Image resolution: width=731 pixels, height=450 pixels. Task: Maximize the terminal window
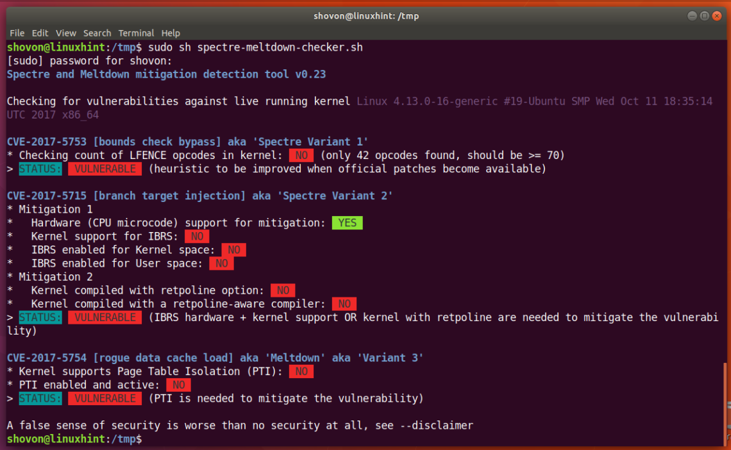705,16
